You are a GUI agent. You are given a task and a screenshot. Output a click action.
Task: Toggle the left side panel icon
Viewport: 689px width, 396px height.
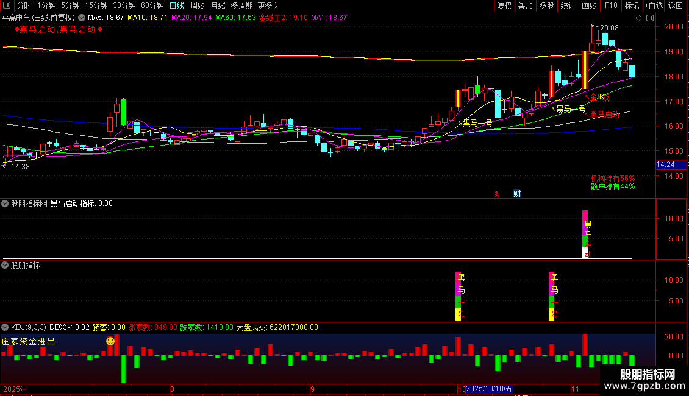[x=7, y=5]
